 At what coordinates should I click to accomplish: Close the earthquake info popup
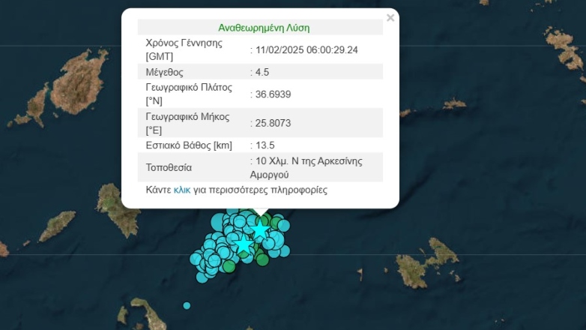390,18
